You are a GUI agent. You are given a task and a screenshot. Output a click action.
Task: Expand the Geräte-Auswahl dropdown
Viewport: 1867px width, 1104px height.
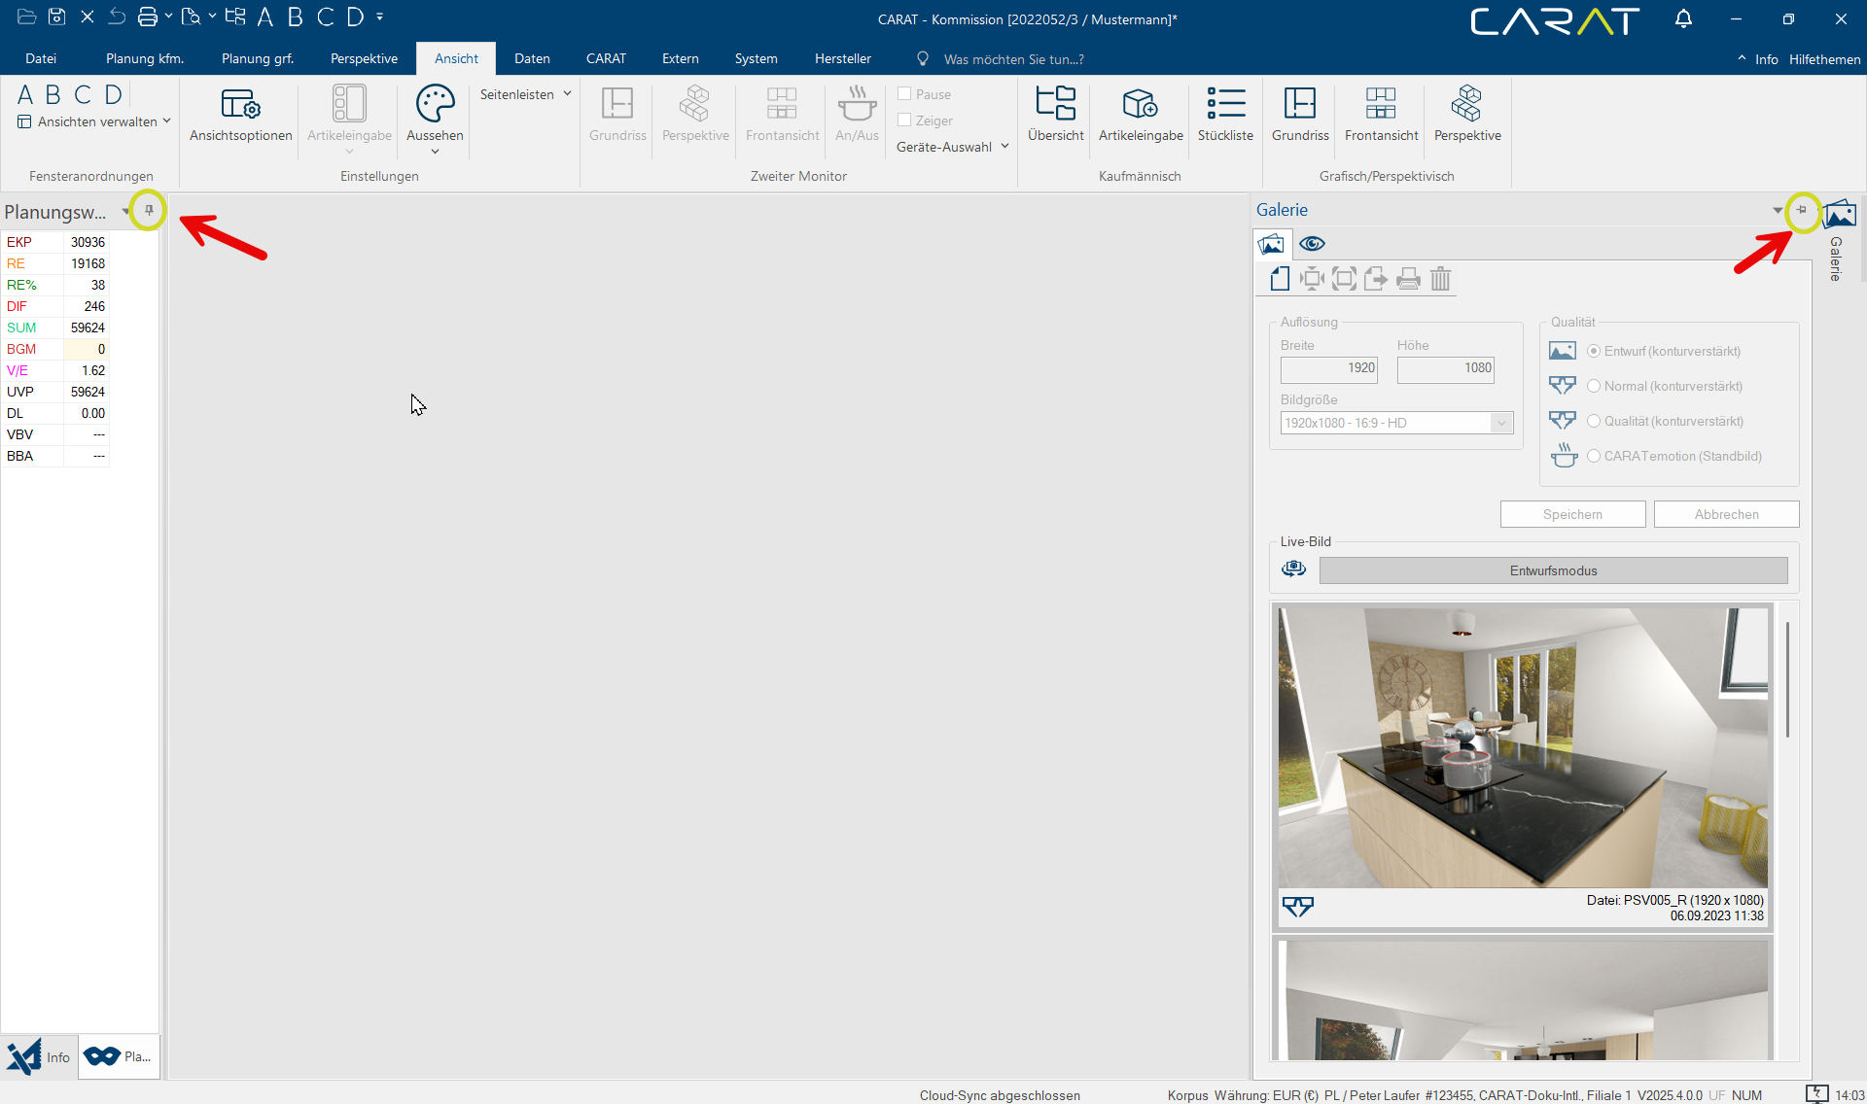click(x=952, y=147)
